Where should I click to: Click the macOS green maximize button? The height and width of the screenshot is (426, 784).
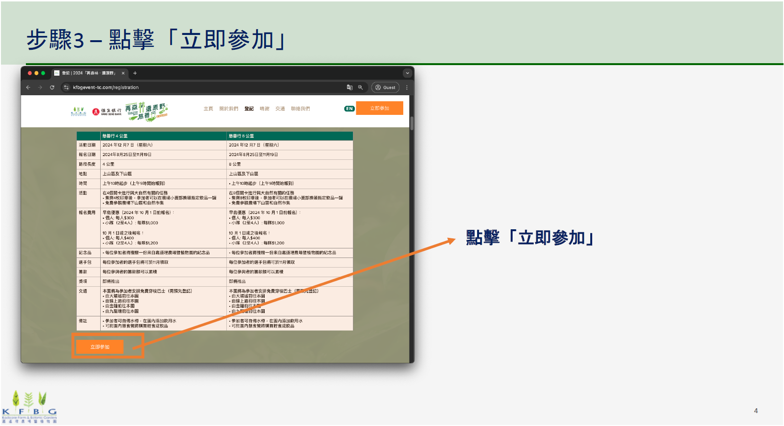pos(43,73)
